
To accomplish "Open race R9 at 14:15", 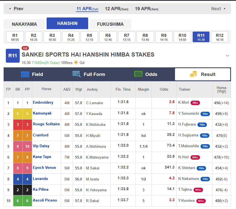I will coord(164,37).
